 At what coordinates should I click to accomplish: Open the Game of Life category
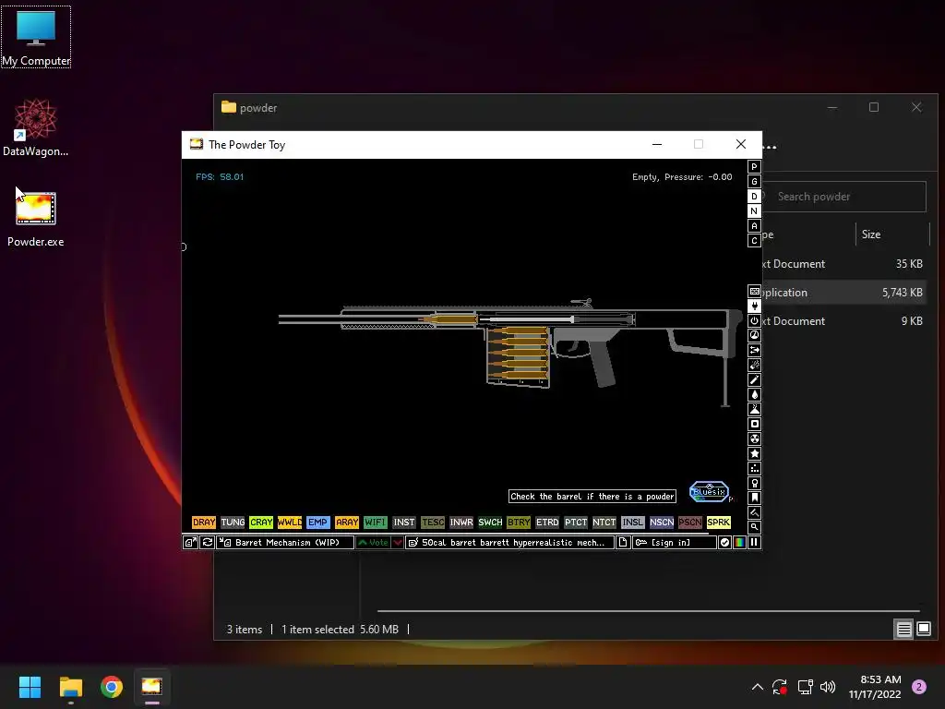(x=754, y=468)
